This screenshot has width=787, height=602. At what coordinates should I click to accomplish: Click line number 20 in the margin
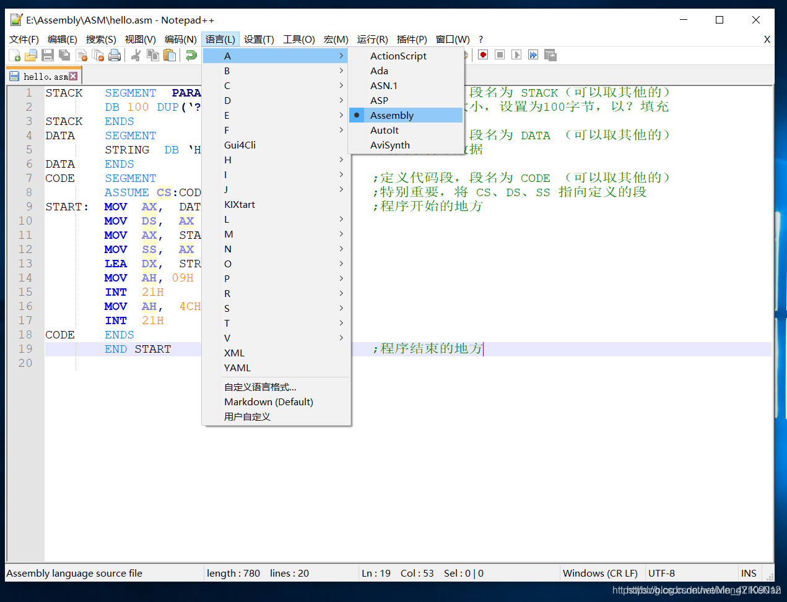pyautogui.click(x=25, y=363)
